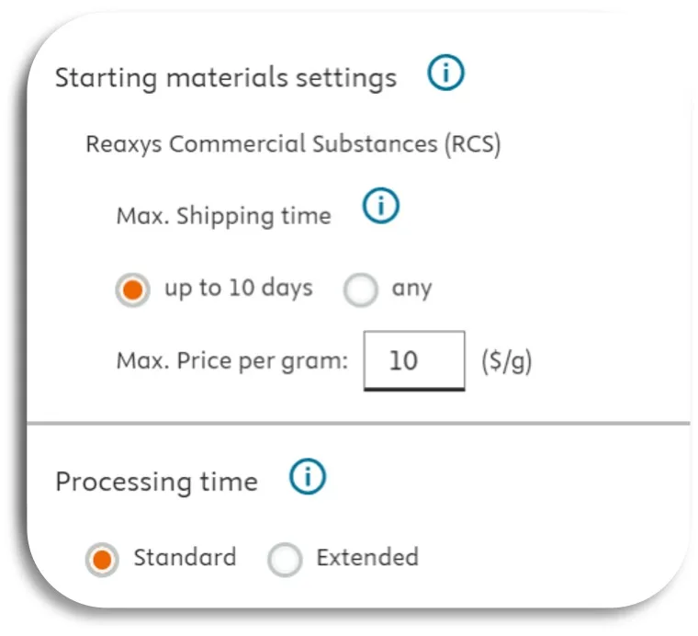Screen dimensions: 698x636
Task: Click the "Standard" option label text
Action: pos(185,557)
